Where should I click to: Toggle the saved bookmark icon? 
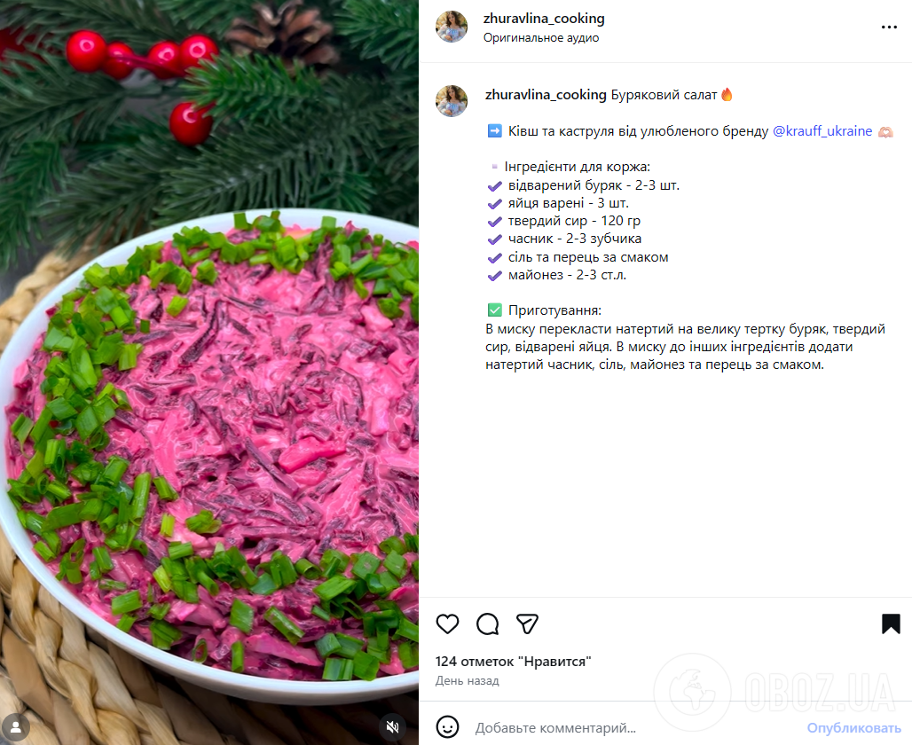(x=891, y=624)
